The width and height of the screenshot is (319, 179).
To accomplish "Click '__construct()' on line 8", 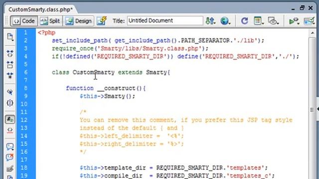I will [x=120, y=89].
